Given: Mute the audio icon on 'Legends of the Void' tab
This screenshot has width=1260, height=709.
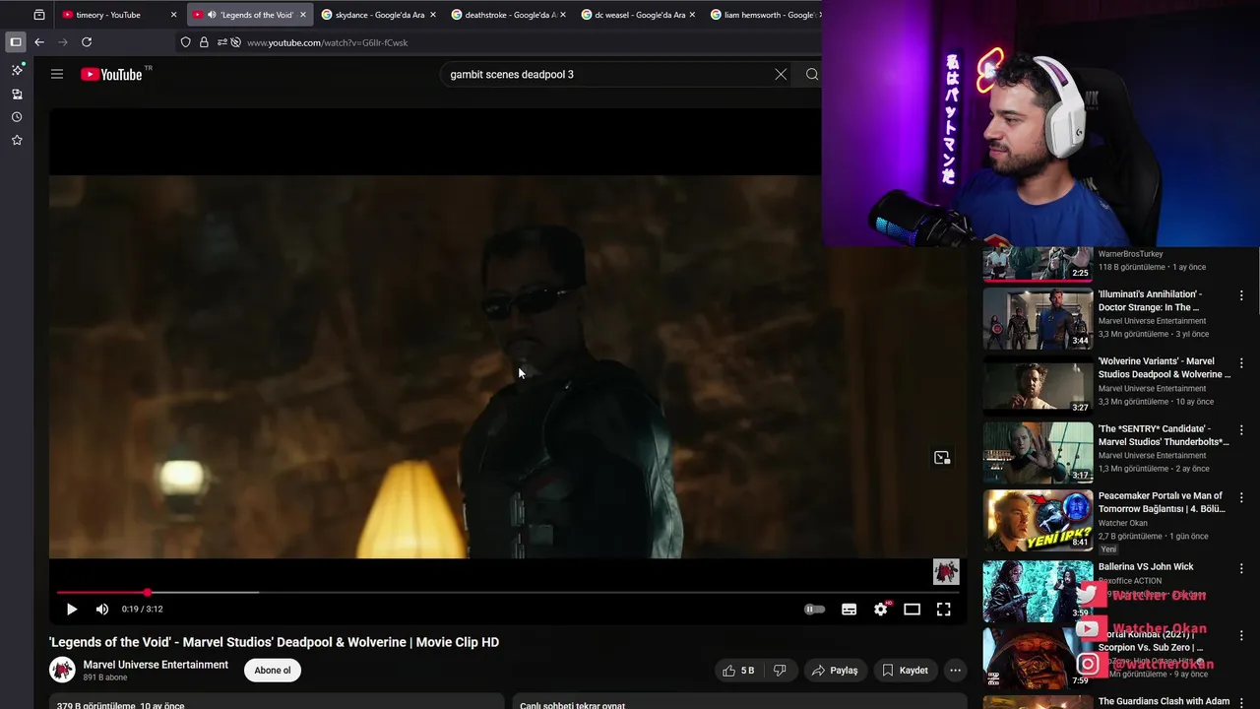Looking at the screenshot, I should 212,15.
